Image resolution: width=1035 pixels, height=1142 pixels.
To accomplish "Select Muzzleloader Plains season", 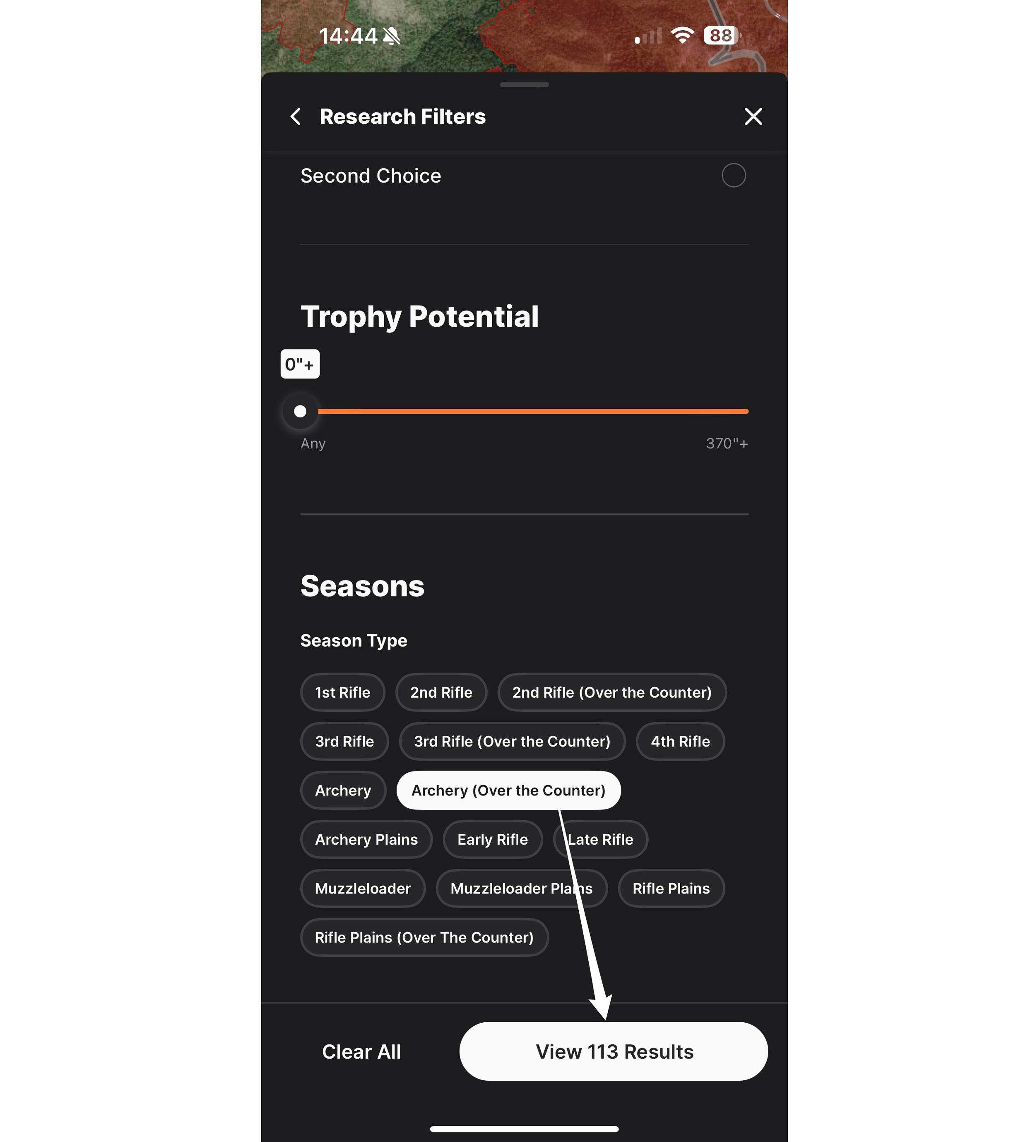I will (x=521, y=888).
